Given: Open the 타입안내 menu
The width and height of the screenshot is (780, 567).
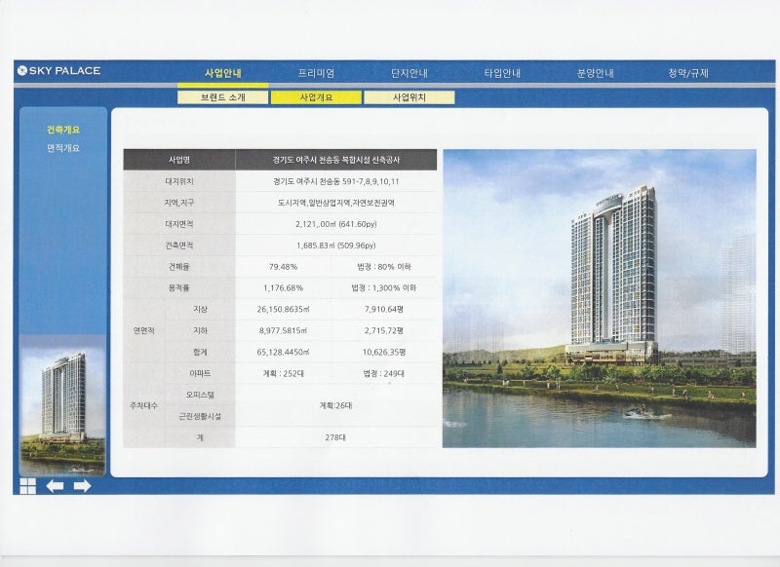Looking at the screenshot, I should (502, 73).
